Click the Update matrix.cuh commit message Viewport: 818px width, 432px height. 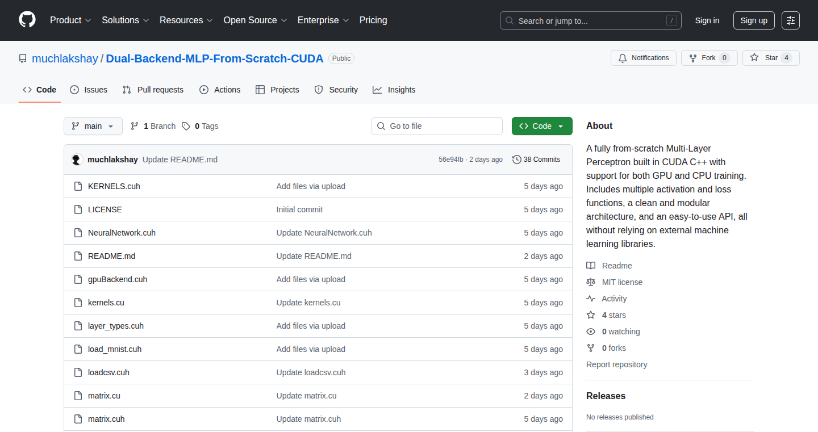pos(309,419)
